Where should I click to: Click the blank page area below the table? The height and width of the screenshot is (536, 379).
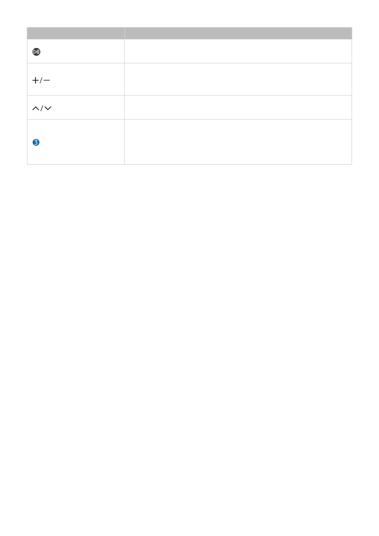189,318
